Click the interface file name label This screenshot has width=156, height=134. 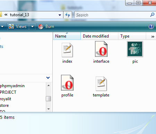[101, 61]
